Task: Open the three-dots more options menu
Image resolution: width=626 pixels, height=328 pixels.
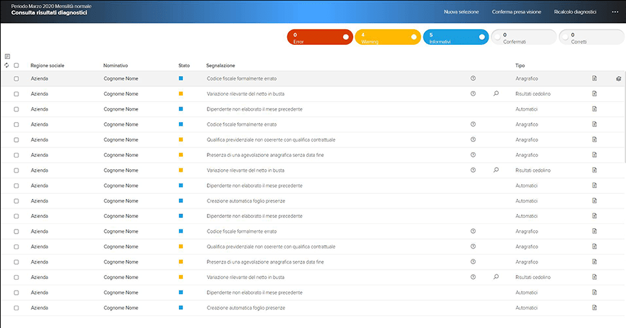Action: pyautogui.click(x=615, y=12)
